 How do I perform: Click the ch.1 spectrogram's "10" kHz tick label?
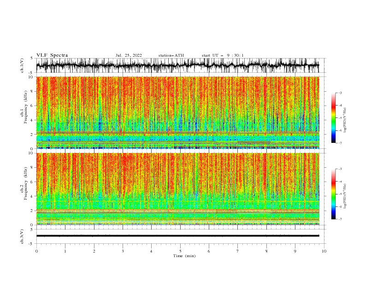tap(31, 77)
